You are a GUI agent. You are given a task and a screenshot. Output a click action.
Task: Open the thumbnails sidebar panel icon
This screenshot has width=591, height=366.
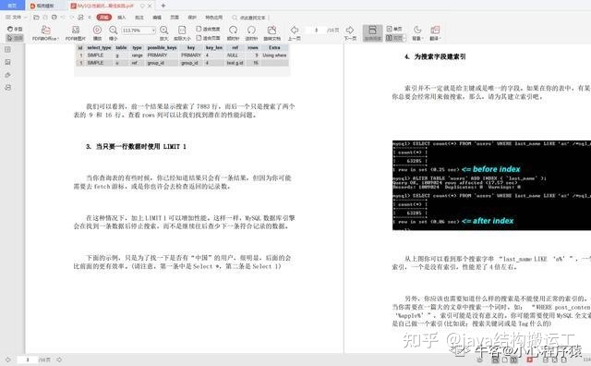coord(8,49)
